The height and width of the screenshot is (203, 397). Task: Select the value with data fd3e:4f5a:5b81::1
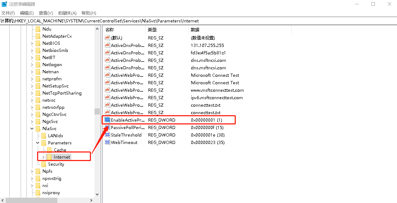(208, 53)
